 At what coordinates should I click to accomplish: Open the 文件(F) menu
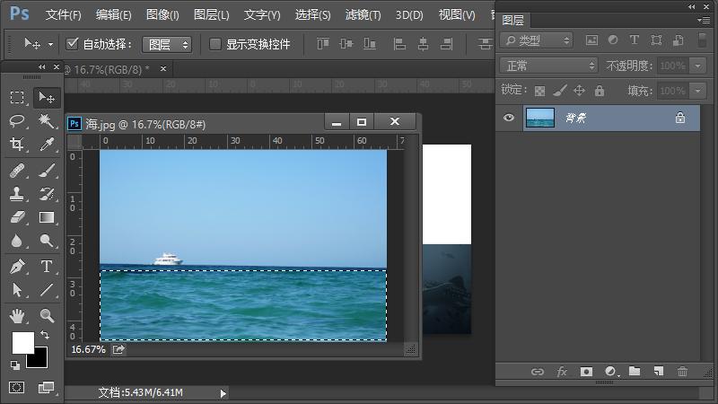pyautogui.click(x=63, y=14)
